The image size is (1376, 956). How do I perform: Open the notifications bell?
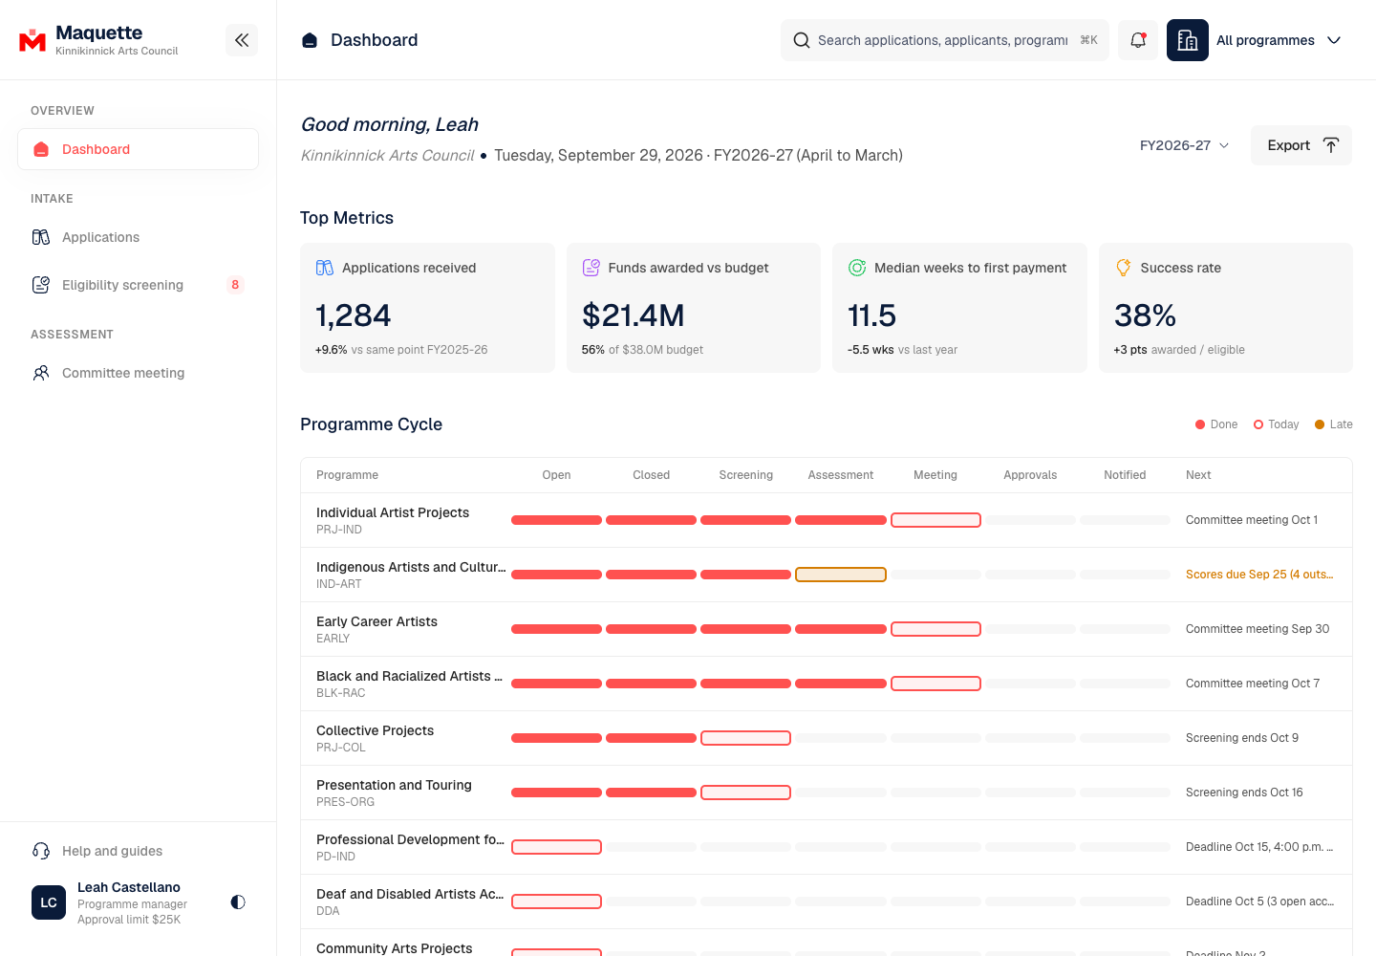(1138, 40)
